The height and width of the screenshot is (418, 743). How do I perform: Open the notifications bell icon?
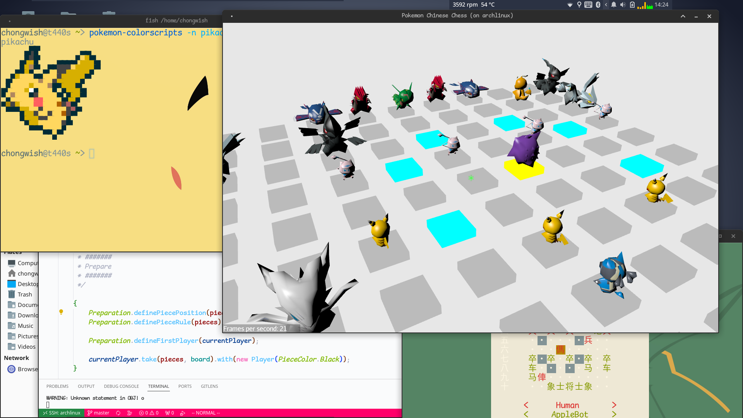(x=614, y=5)
